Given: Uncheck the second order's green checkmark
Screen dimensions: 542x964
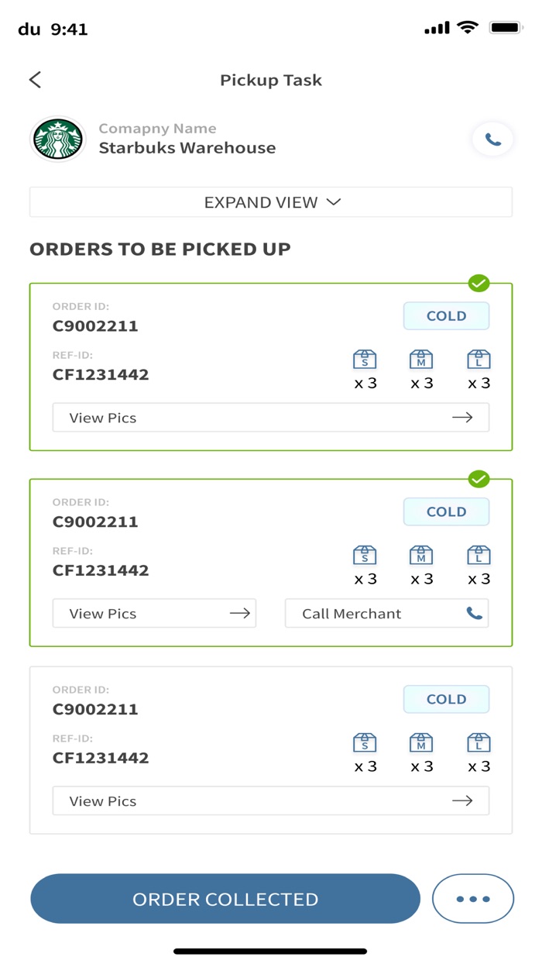Looking at the screenshot, I should [479, 480].
